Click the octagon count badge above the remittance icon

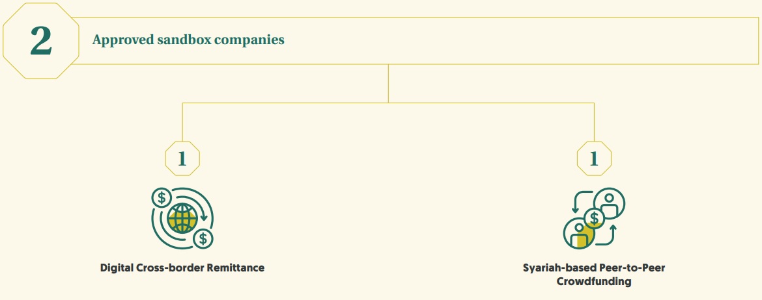[x=182, y=158]
